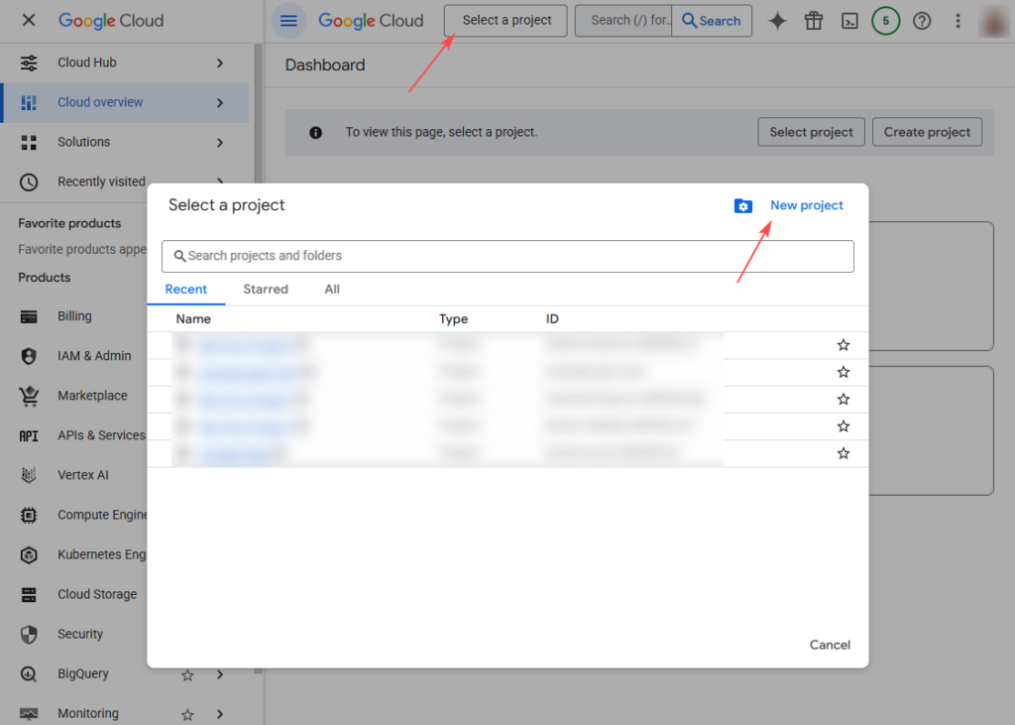This screenshot has width=1015, height=725.
Task: Star the third project in the list
Action: click(x=844, y=399)
